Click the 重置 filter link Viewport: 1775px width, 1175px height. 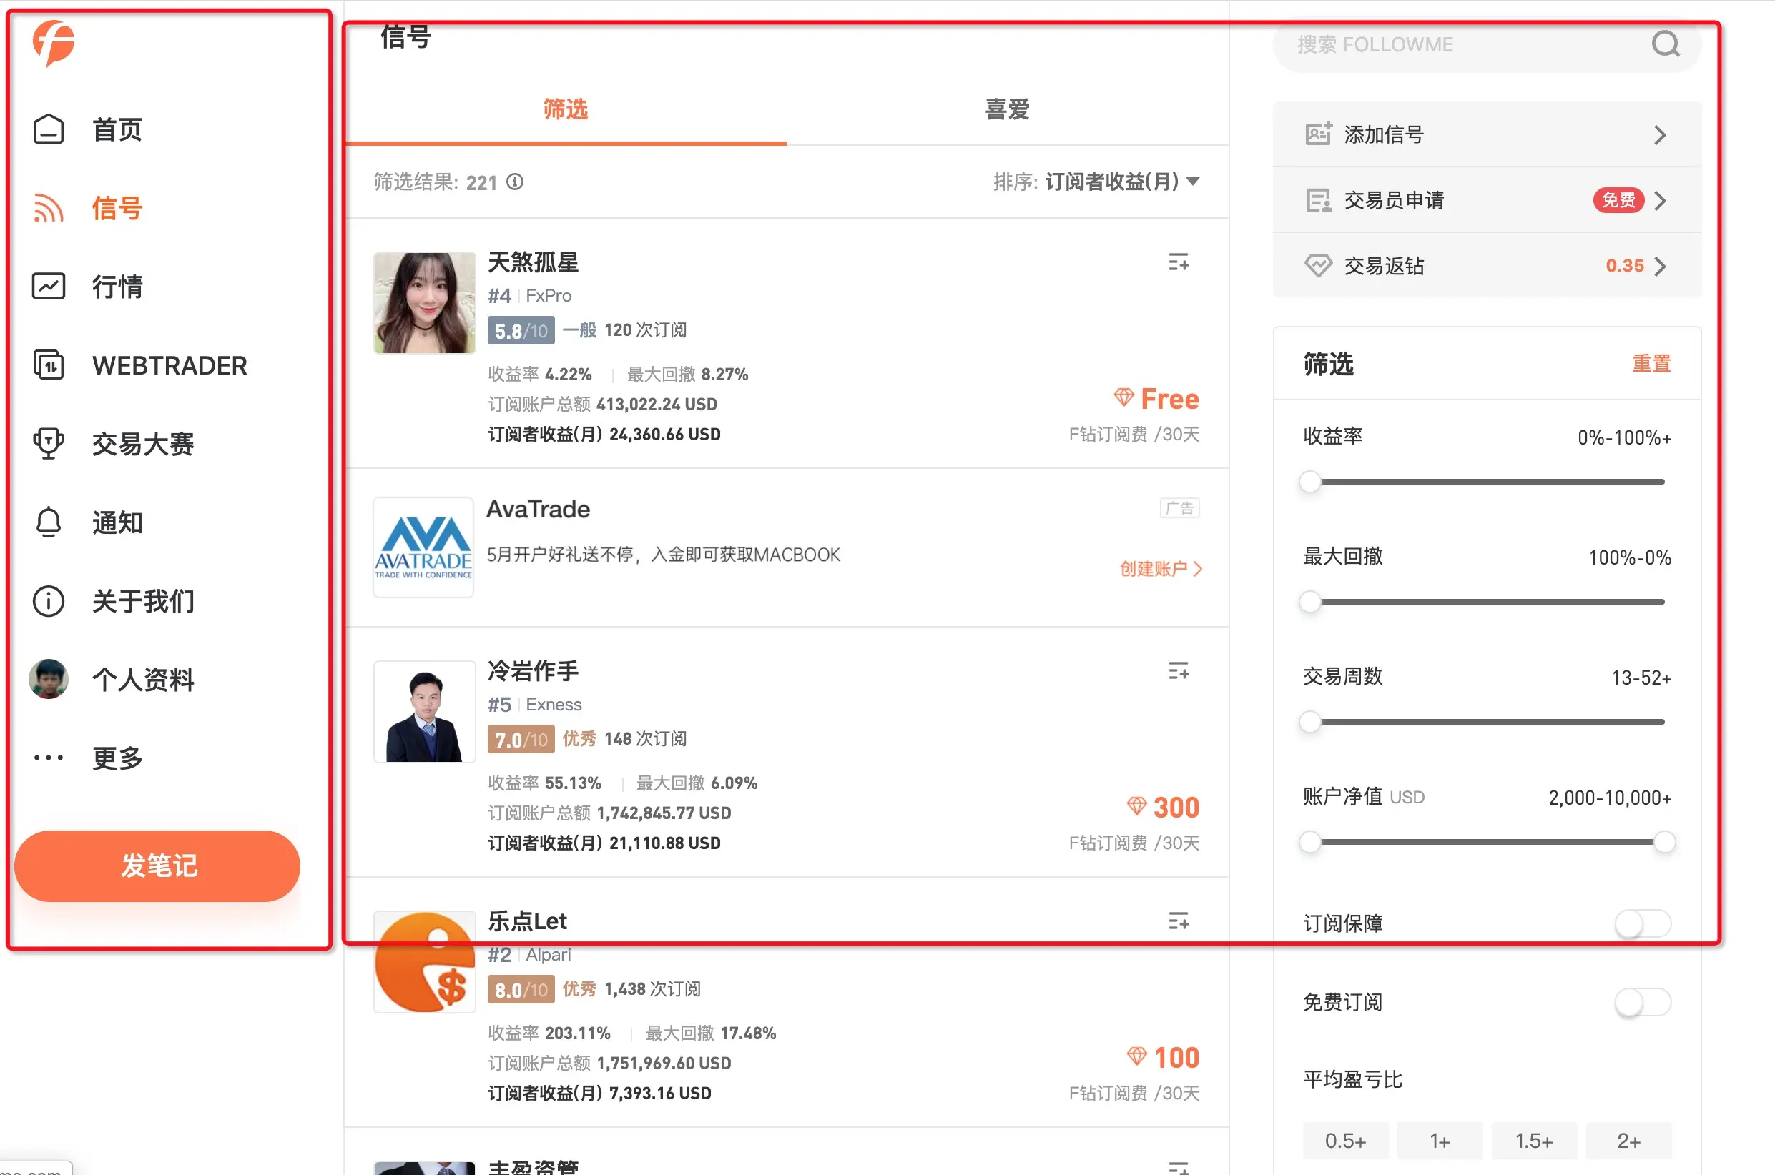[1651, 364]
